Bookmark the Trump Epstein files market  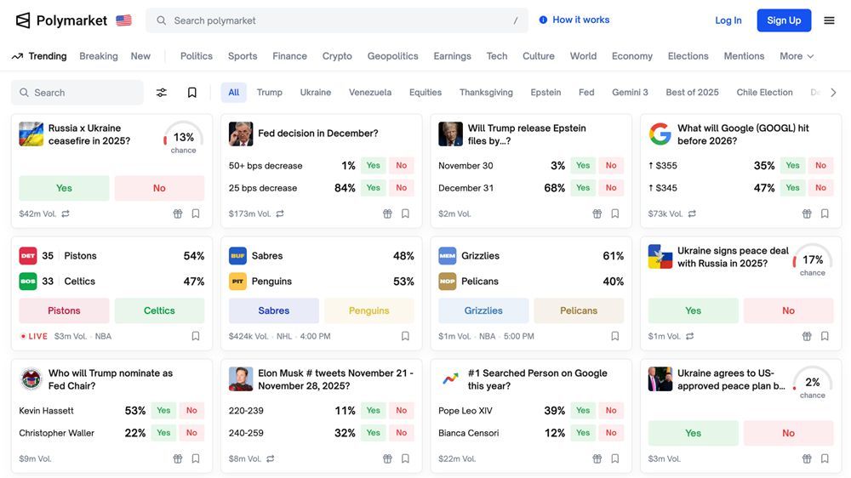[x=615, y=214]
